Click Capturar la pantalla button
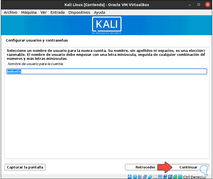The image size is (213, 179). click(x=25, y=167)
